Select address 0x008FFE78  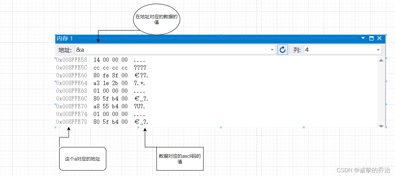pos(72,122)
